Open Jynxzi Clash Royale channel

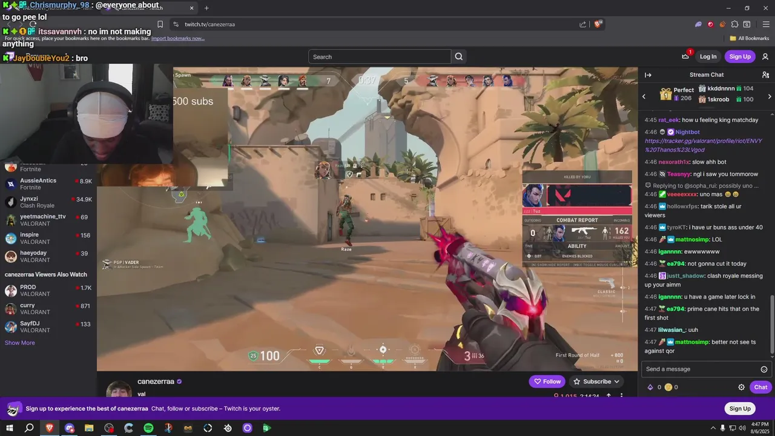coord(48,202)
